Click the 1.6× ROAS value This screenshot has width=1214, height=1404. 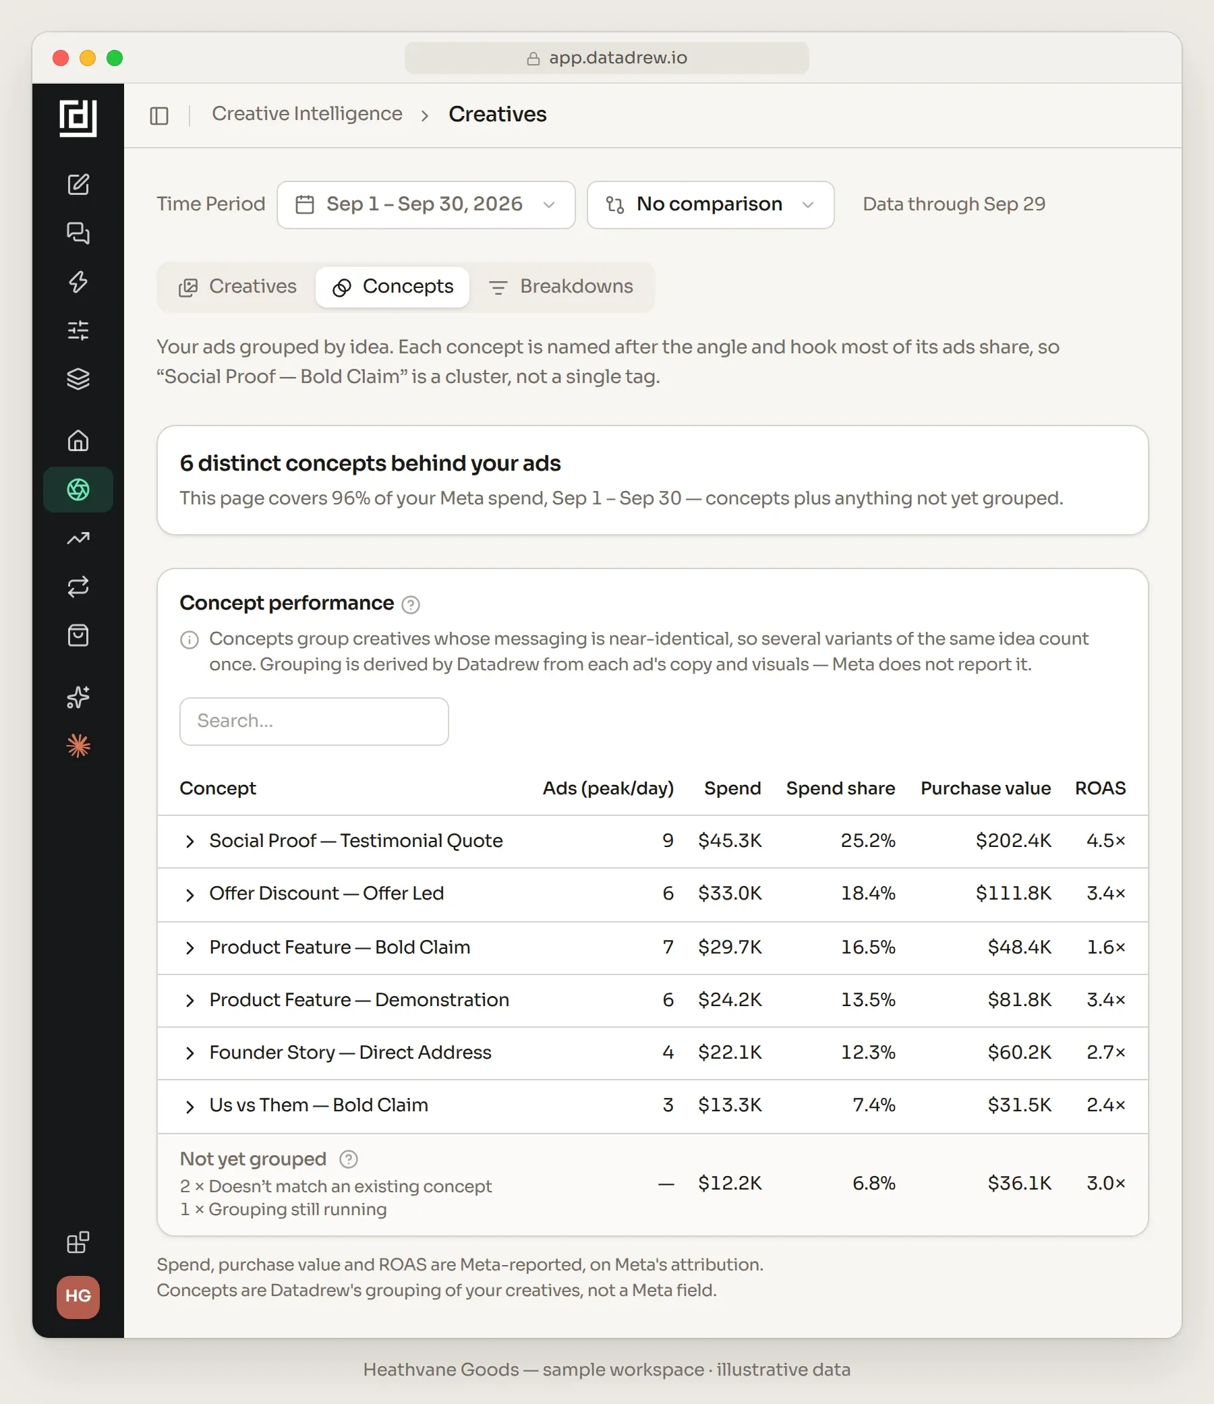coord(1106,947)
